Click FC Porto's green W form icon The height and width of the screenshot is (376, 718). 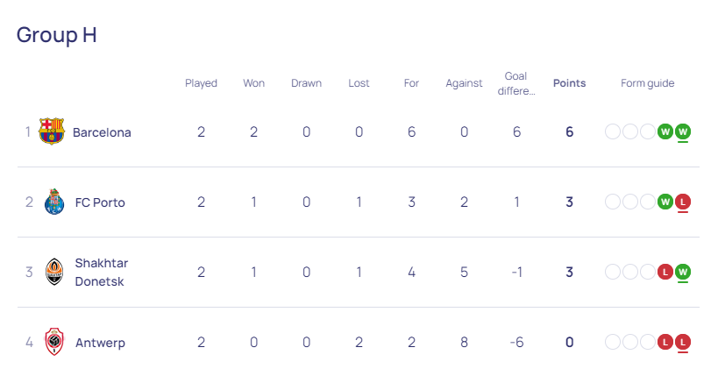pos(665,202)
